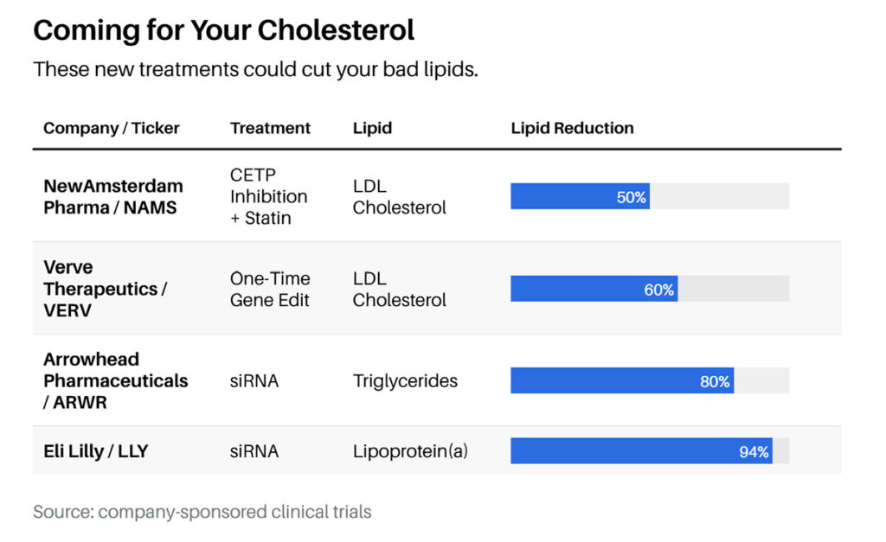Viewport: 886px width, 542px height.
Task: Click the 50% lipid reduction bar
Action: click(580, 196)
